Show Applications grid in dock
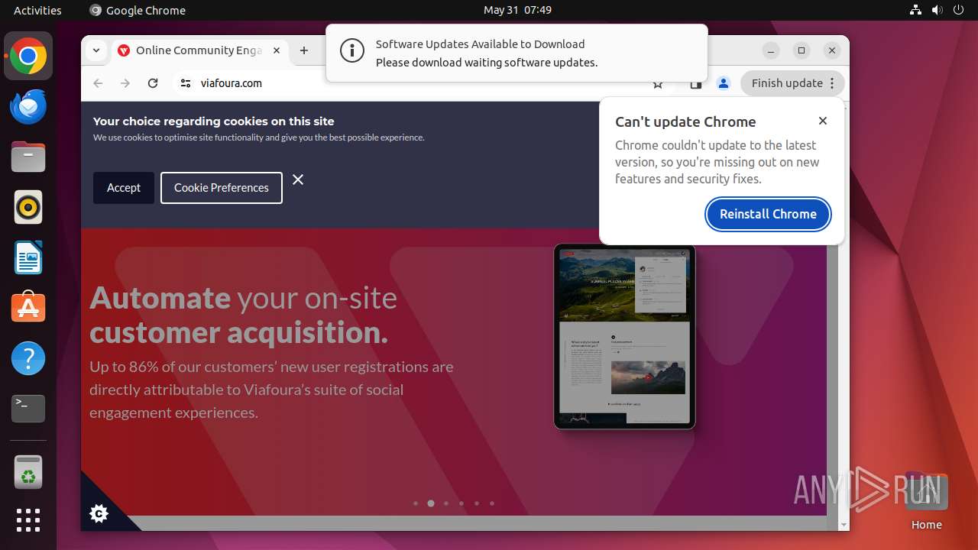The width and height of the screenshot is (978, 550). (28, 520)
